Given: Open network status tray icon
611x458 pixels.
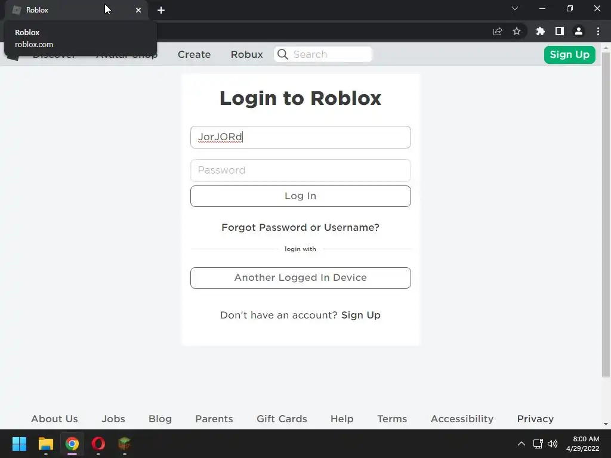Looking at the screenshot, I should (538, 444).
